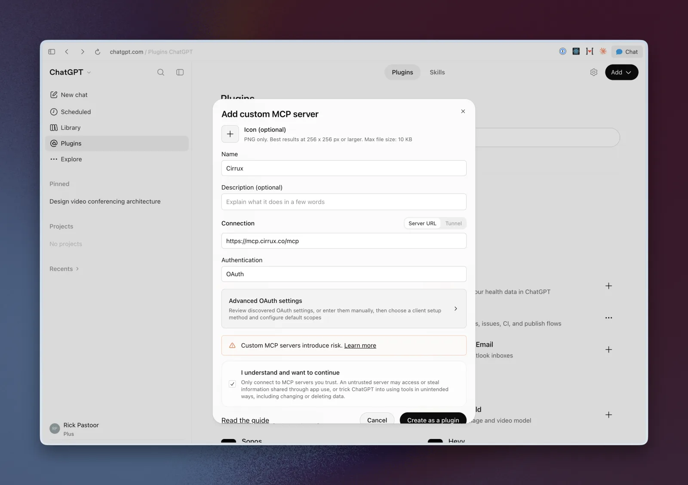Open the Explore section
This screenshot has width=688, height=485.
click(x=117, y=159)
